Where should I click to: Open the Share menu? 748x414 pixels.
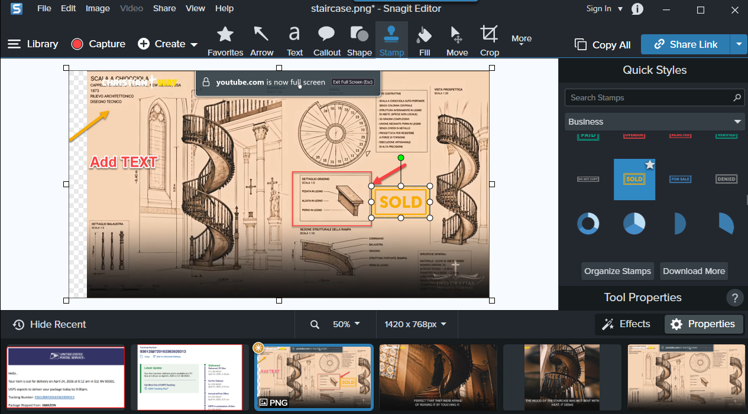click(164, 8)
